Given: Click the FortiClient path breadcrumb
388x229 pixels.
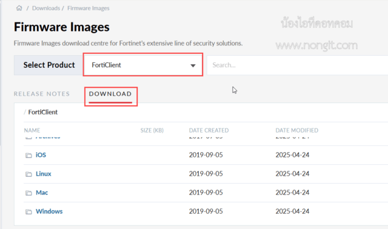Looking at the screenshot, I should pyautogui.click(x=43, y=112).
